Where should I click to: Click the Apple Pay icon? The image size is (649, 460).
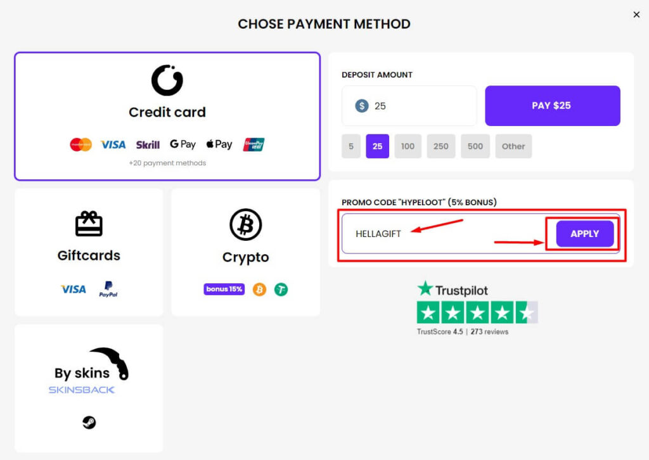click(x=218, y=144)
